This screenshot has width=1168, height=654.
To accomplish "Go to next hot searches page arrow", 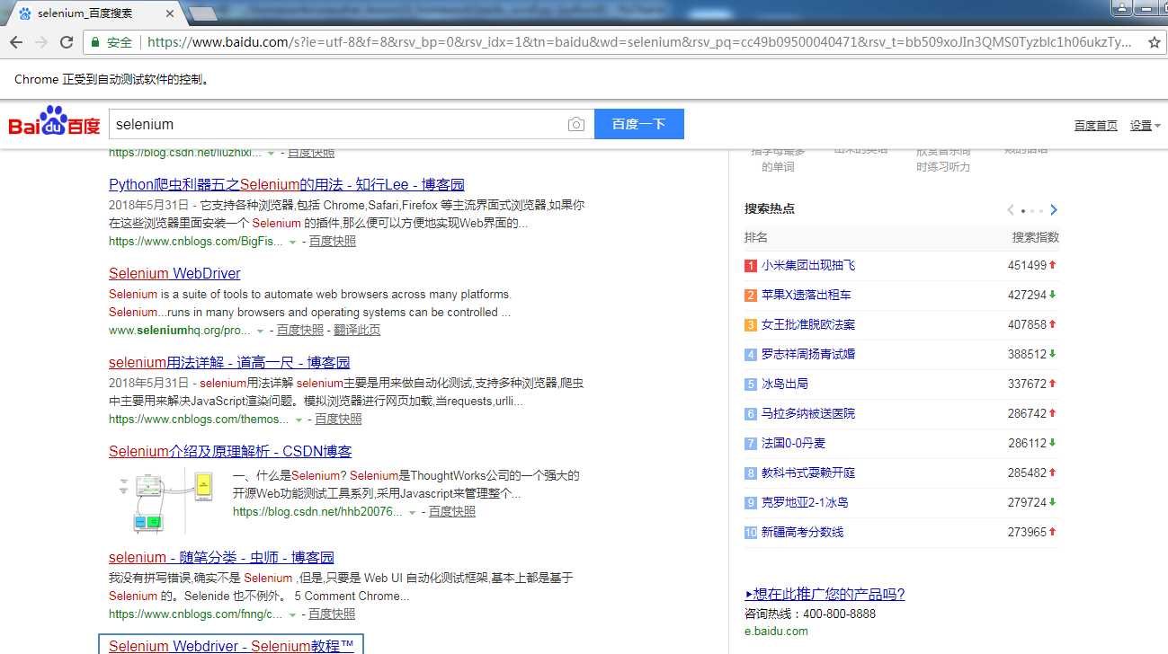I will (1054, 209).
